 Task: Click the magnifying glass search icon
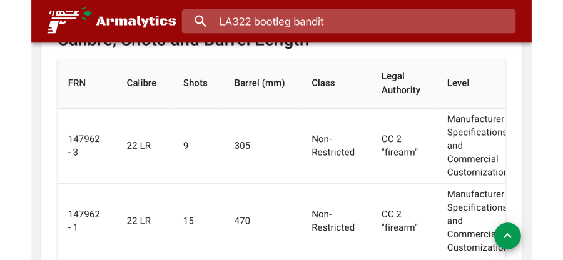201,21
